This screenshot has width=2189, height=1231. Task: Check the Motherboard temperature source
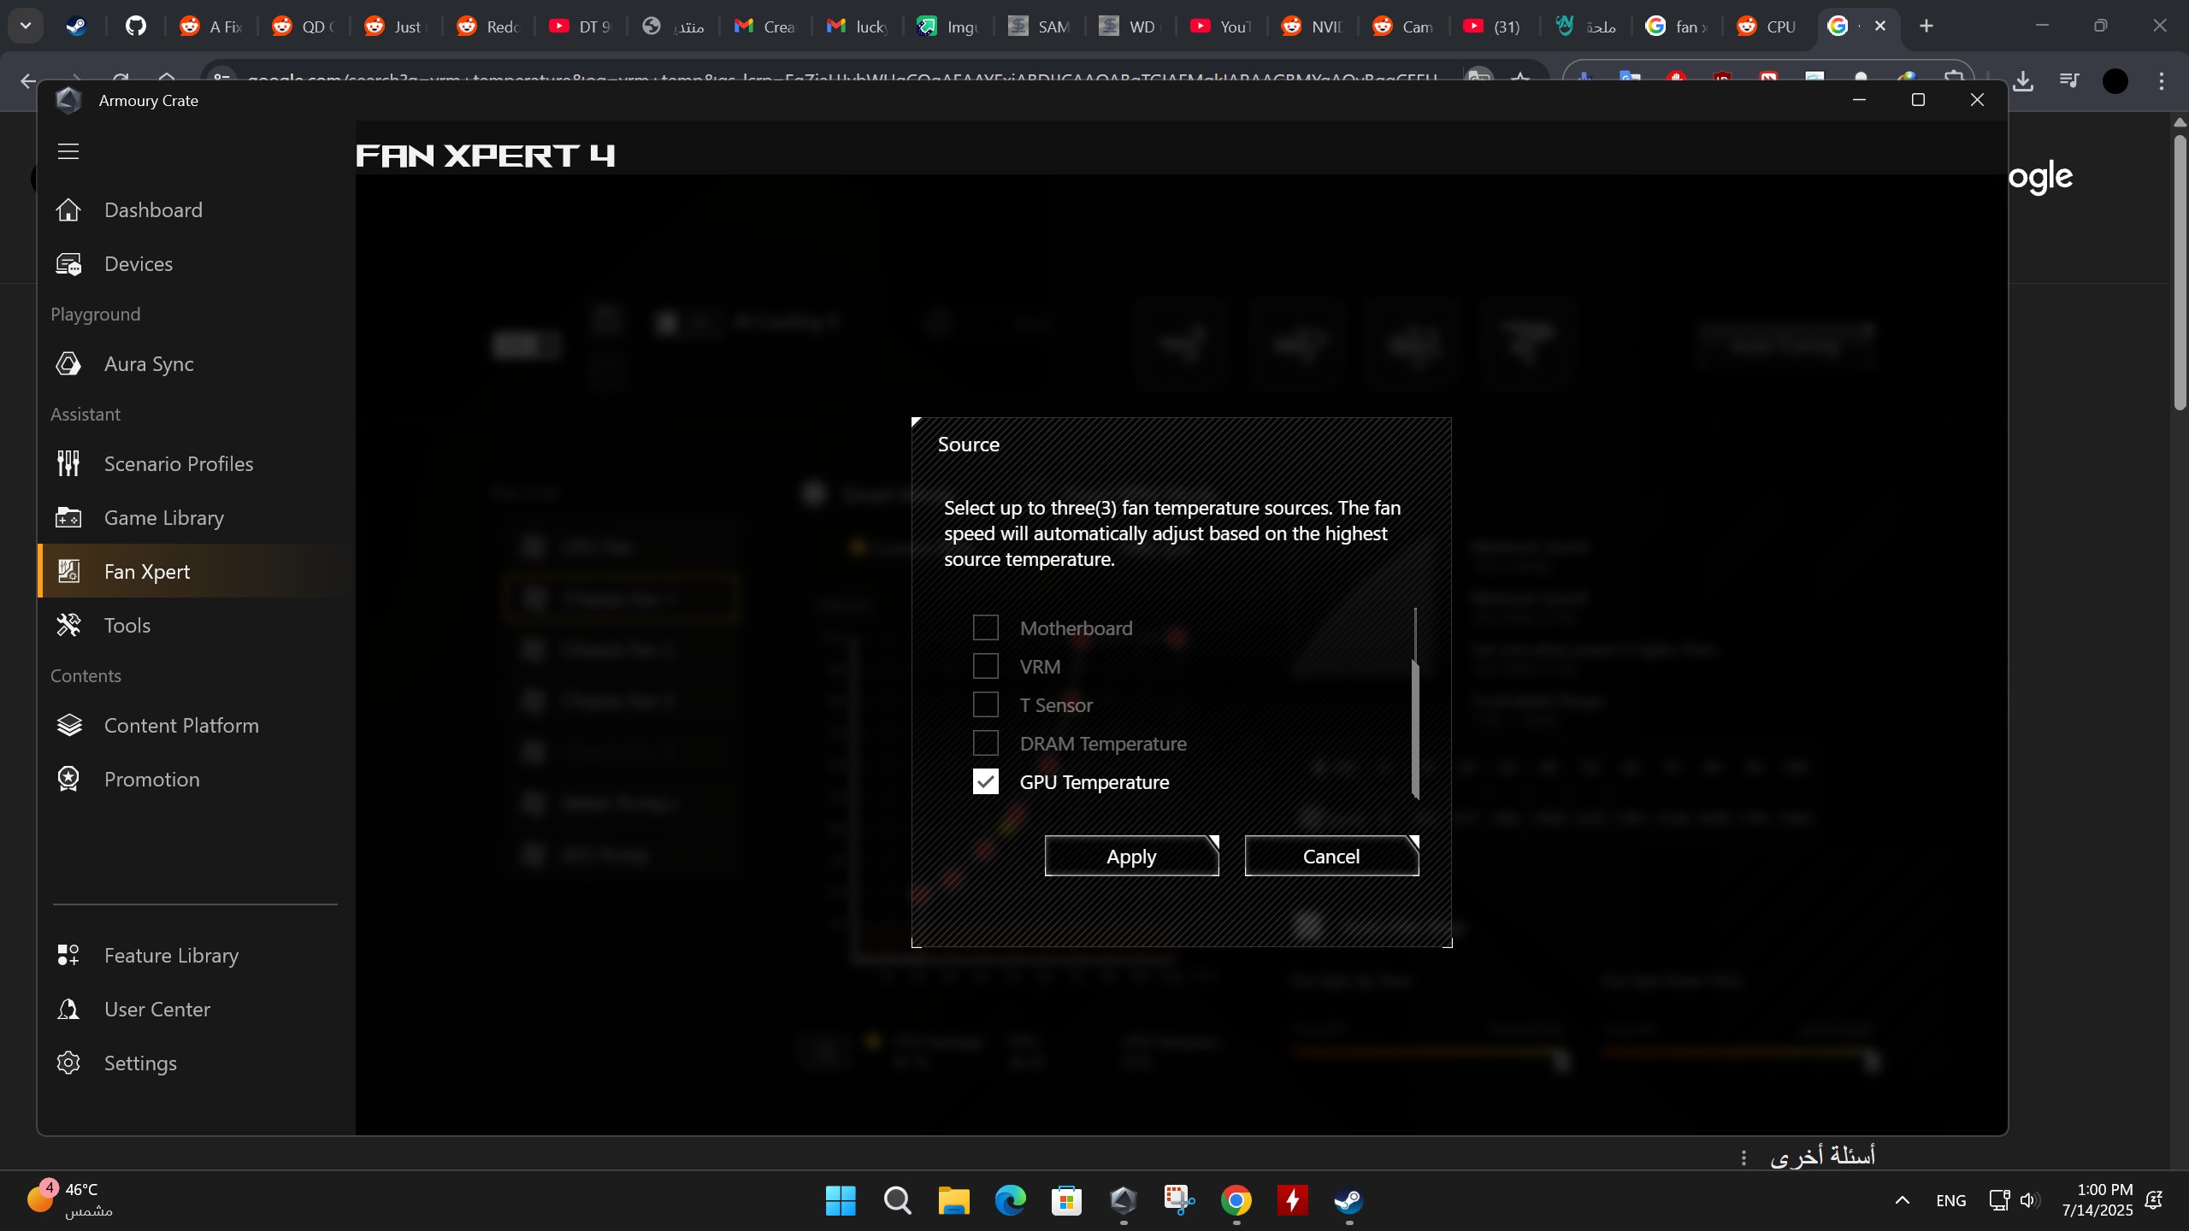click(x=985, y=627)
